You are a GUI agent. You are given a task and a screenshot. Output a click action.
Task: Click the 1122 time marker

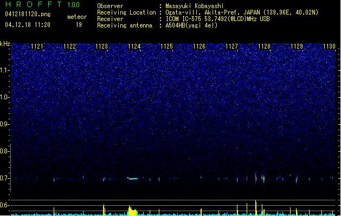click(x=69, y=46)
